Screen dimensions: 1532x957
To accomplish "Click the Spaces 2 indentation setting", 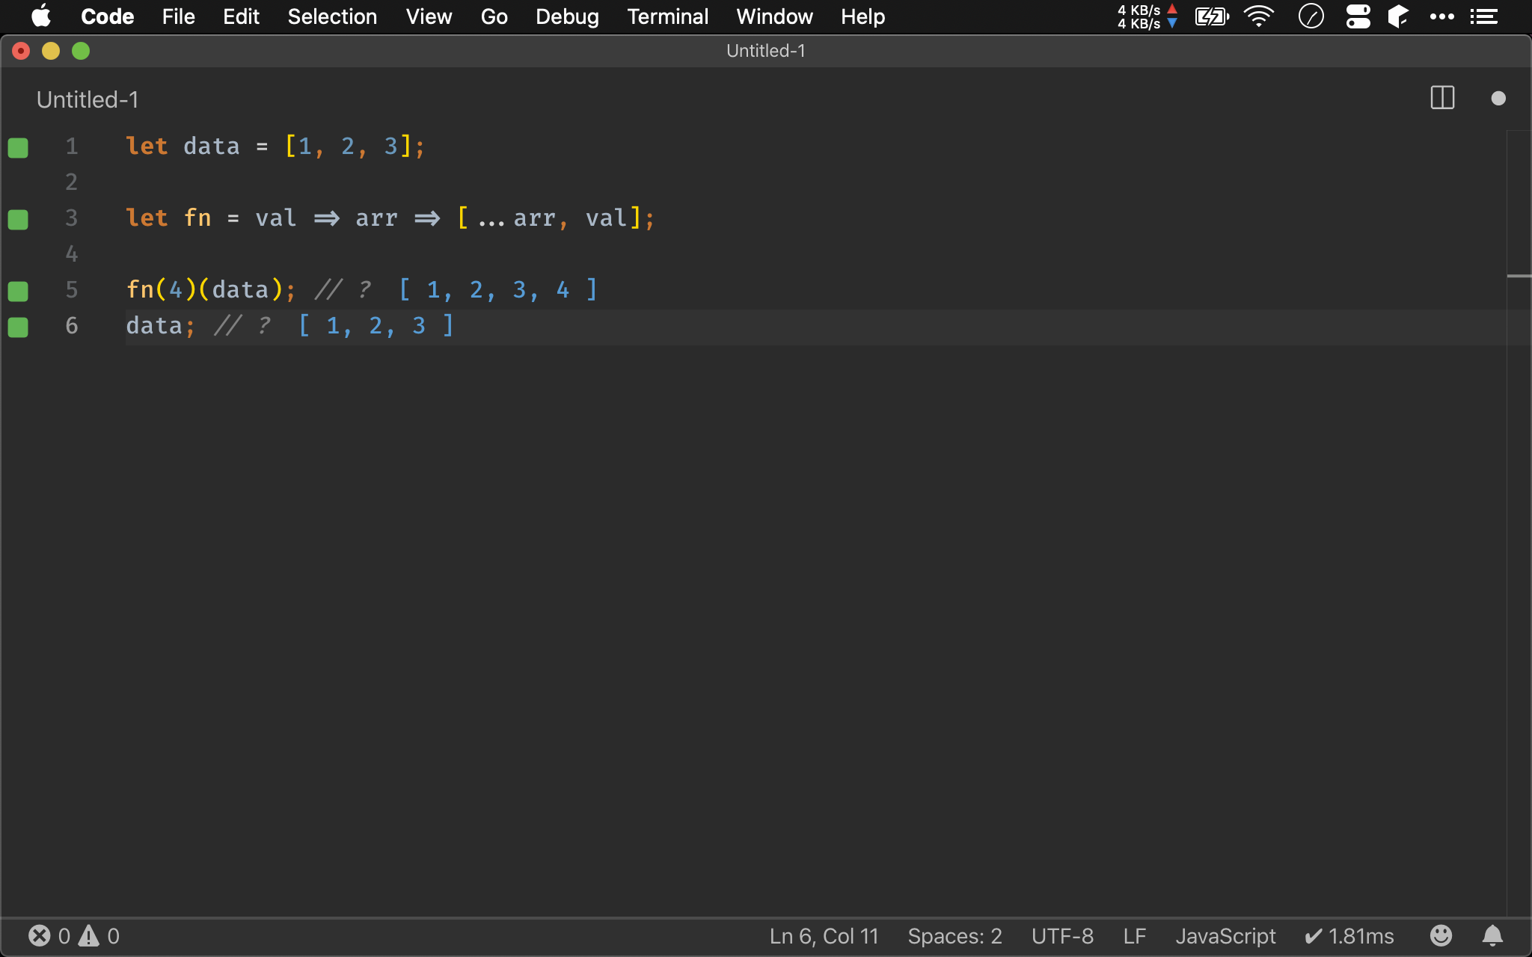I will point(953,936).
